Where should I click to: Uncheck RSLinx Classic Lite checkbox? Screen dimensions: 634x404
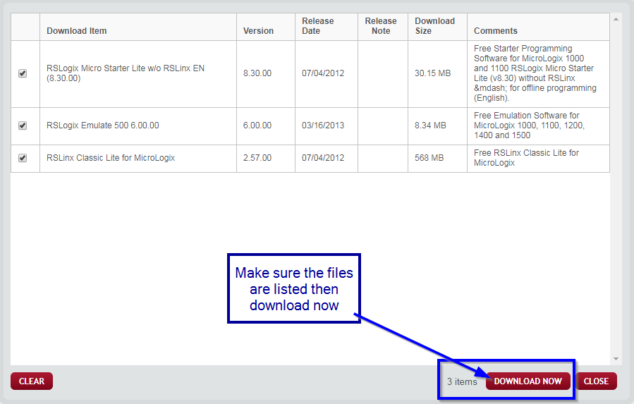click(23, 158)
